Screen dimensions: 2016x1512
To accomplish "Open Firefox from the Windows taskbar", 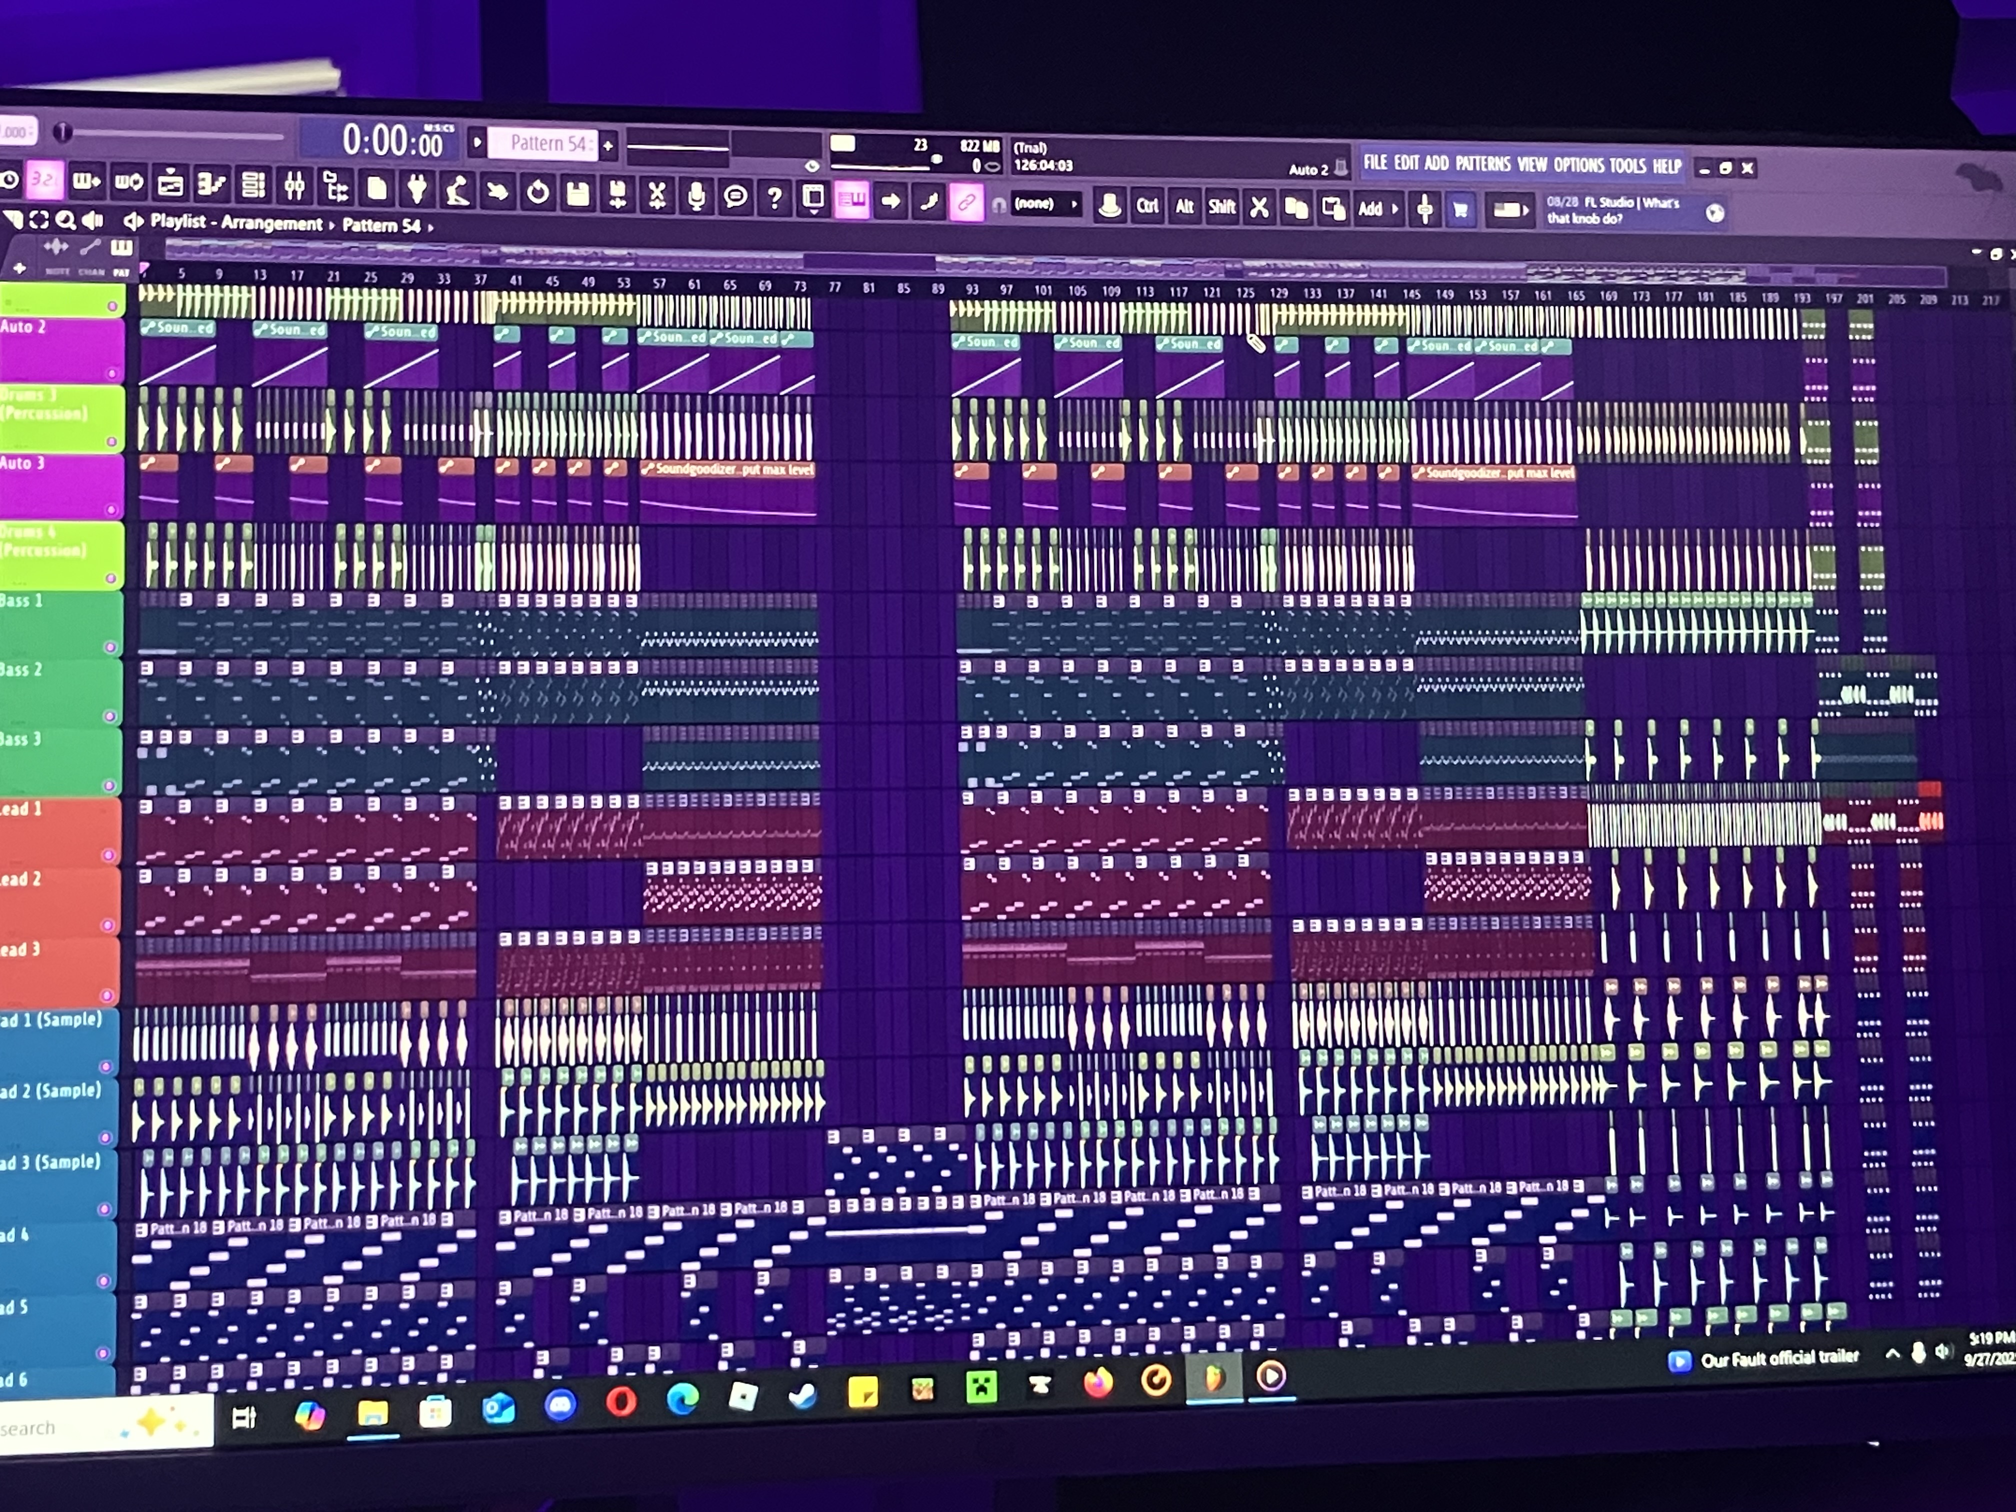I will point(1097,1382).
